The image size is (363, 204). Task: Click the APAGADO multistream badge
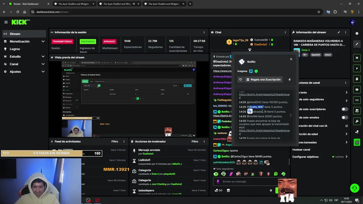(x=109, y=41)
